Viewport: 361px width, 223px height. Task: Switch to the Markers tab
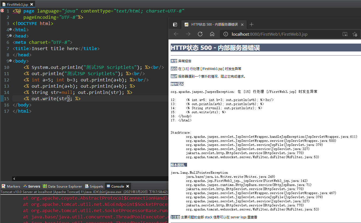(11, 186)
